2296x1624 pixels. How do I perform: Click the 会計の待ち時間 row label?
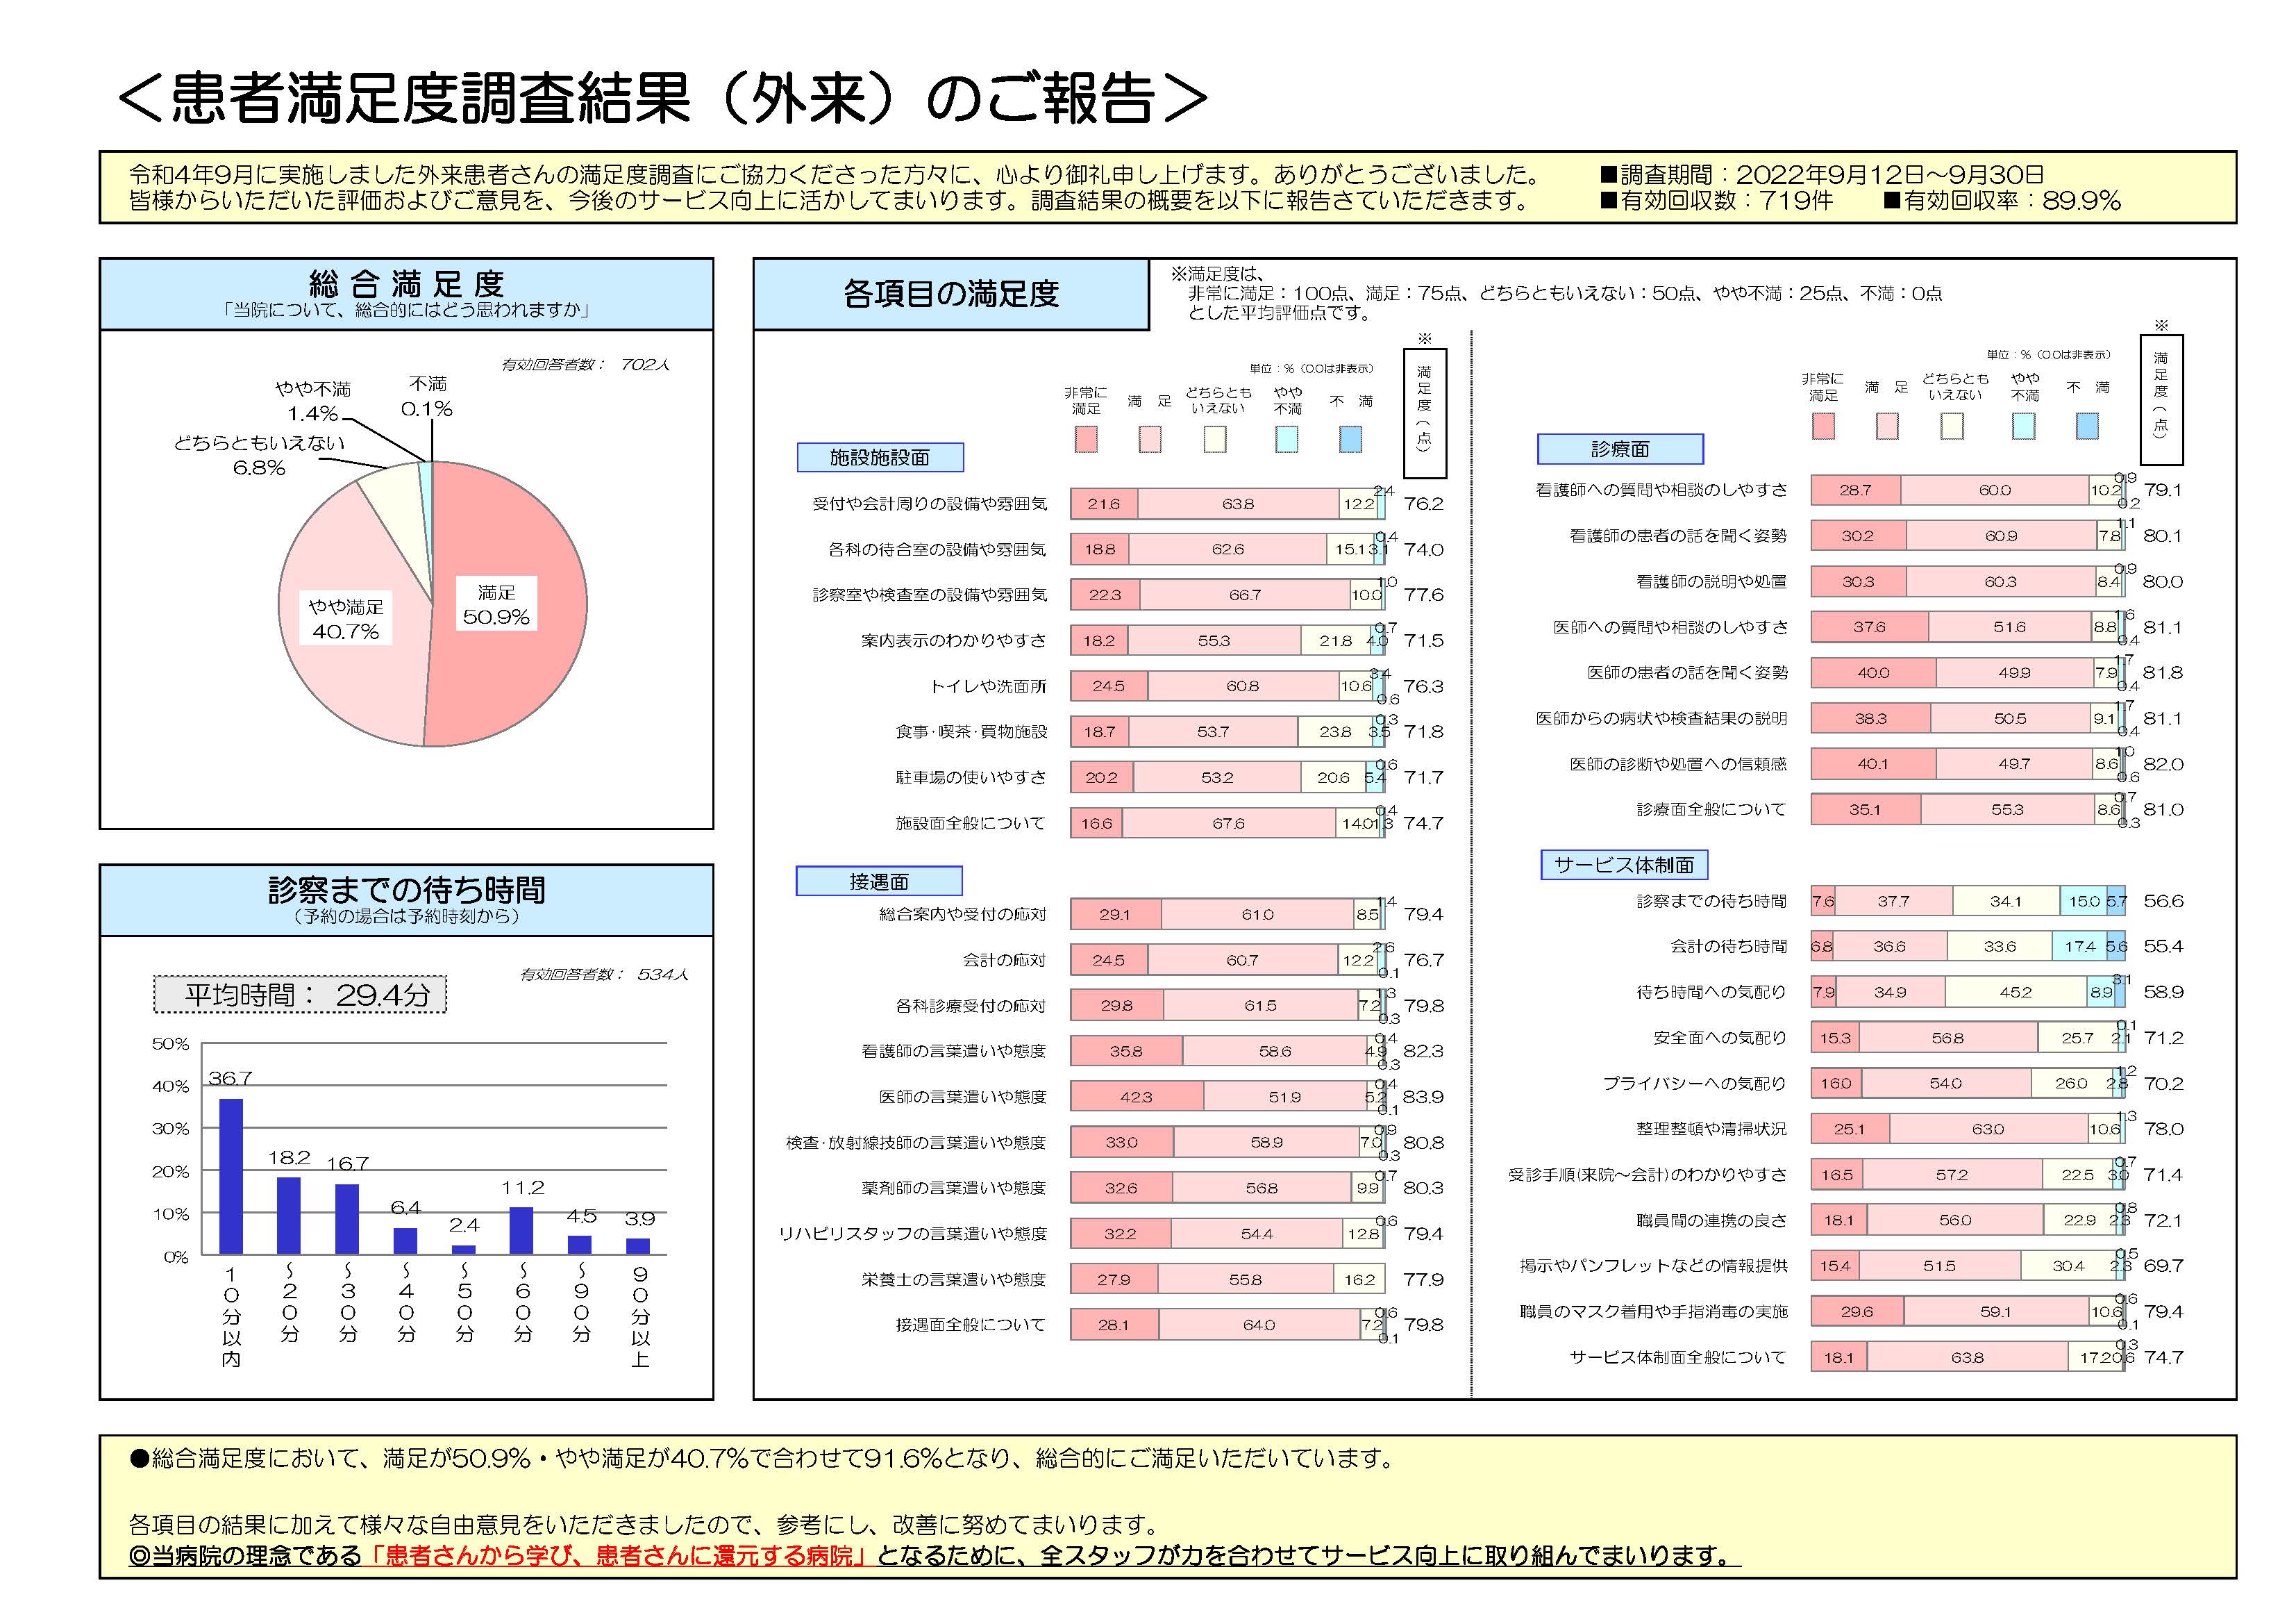tap(1729, 945)
